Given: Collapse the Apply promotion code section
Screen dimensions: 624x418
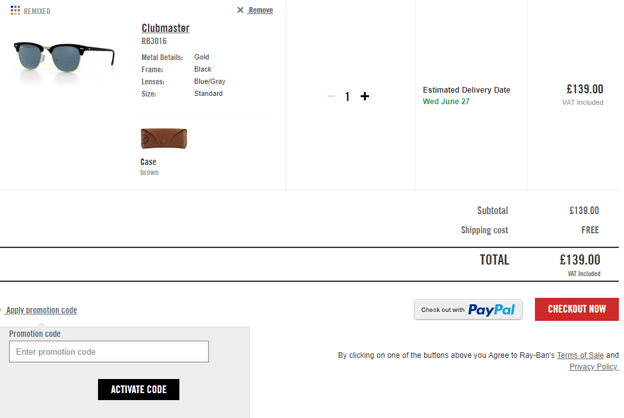Looking at the screenshot, I should tap(42, 310).
